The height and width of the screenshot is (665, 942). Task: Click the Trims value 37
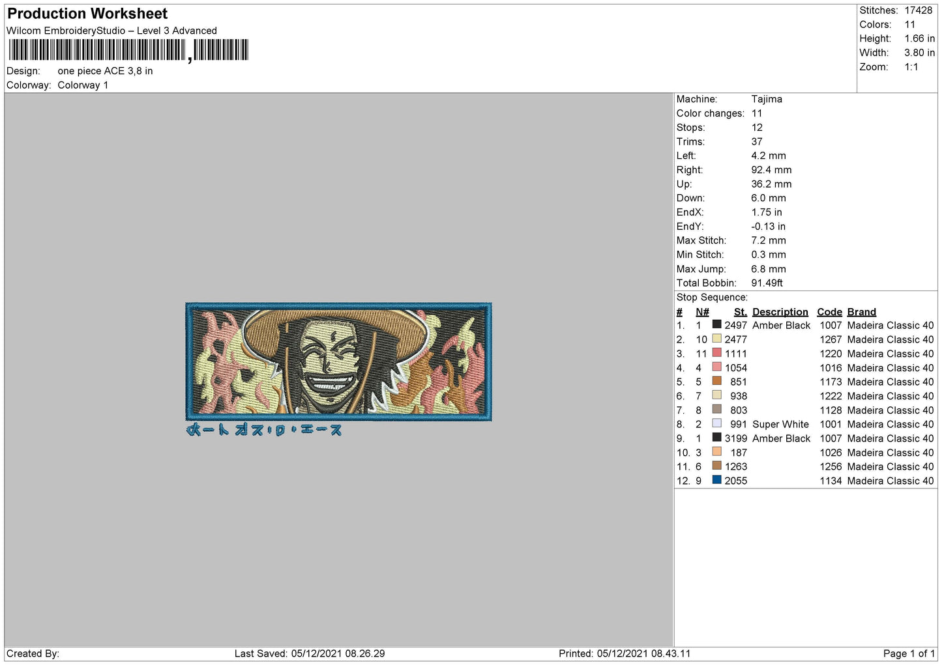click(x=757, y=141)
